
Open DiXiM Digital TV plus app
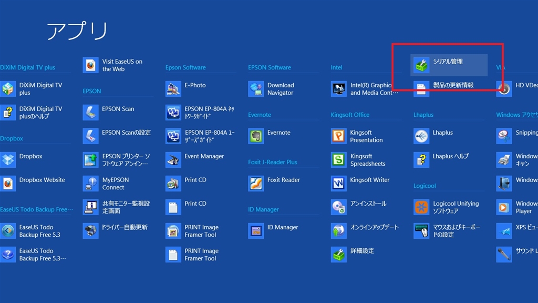pyautogui.click(x=9, y=88)
